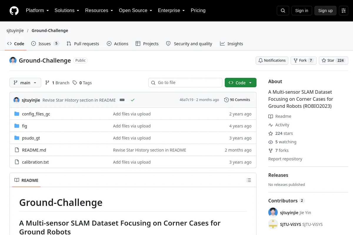Open the calibration.txt file link
Image resolution: width=353 pixels, height=235 pixels.
[x=35, y=162]
